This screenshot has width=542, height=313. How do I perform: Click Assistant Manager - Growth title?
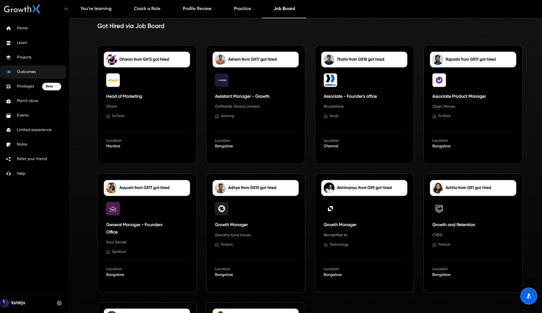242,96
